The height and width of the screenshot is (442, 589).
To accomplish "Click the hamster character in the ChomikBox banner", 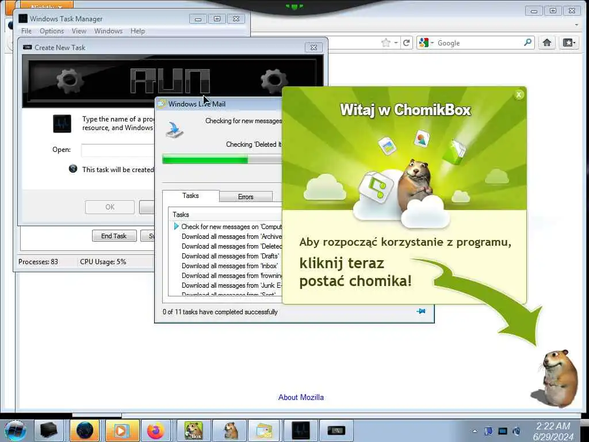I will pyautogui.click(x=415, y=184).
